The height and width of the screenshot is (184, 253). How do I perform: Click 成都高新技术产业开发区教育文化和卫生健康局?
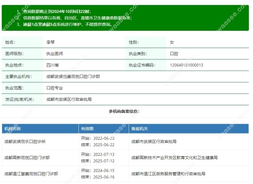175,157
